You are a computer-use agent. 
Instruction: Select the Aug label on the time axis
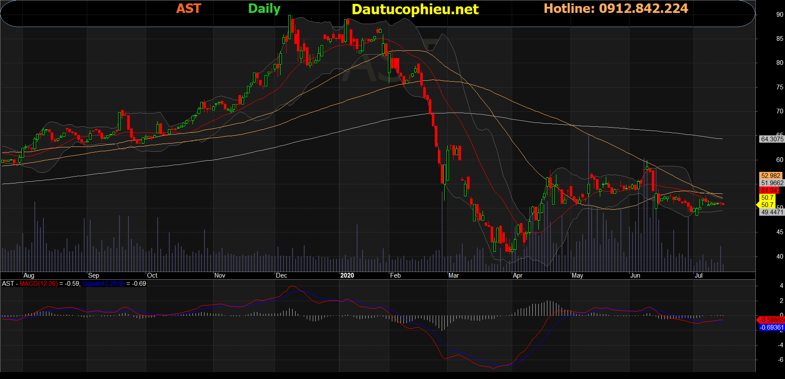tap(29, 275)
